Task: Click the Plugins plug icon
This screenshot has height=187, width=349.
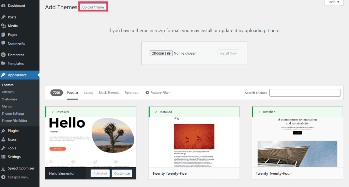Action: click(x=3, y=131)
